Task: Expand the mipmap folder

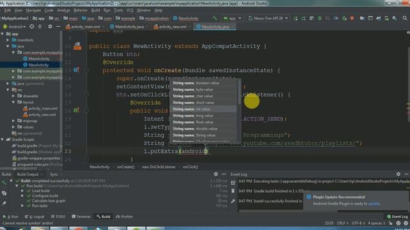Action: [x=13, y=121]
